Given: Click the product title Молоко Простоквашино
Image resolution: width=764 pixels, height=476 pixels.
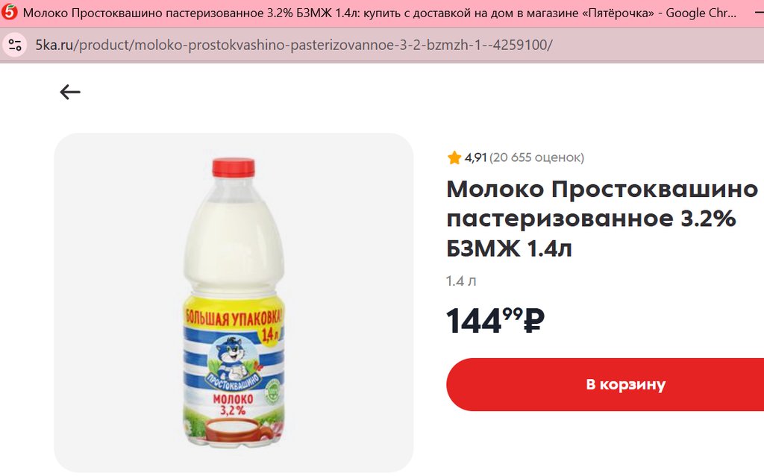Looking at the screenshot, I should click(x=602, y=189).
